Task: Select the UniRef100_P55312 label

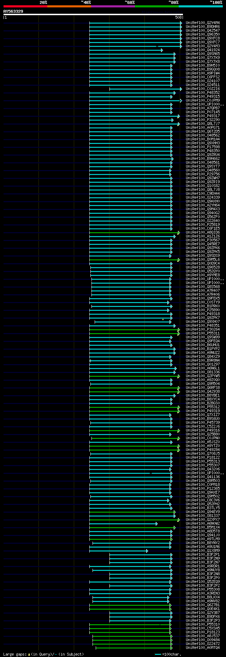Action: coord(203,407)
